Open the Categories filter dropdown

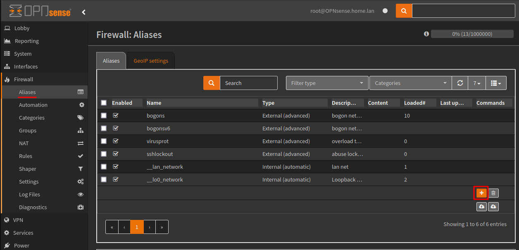pos(411,83)
